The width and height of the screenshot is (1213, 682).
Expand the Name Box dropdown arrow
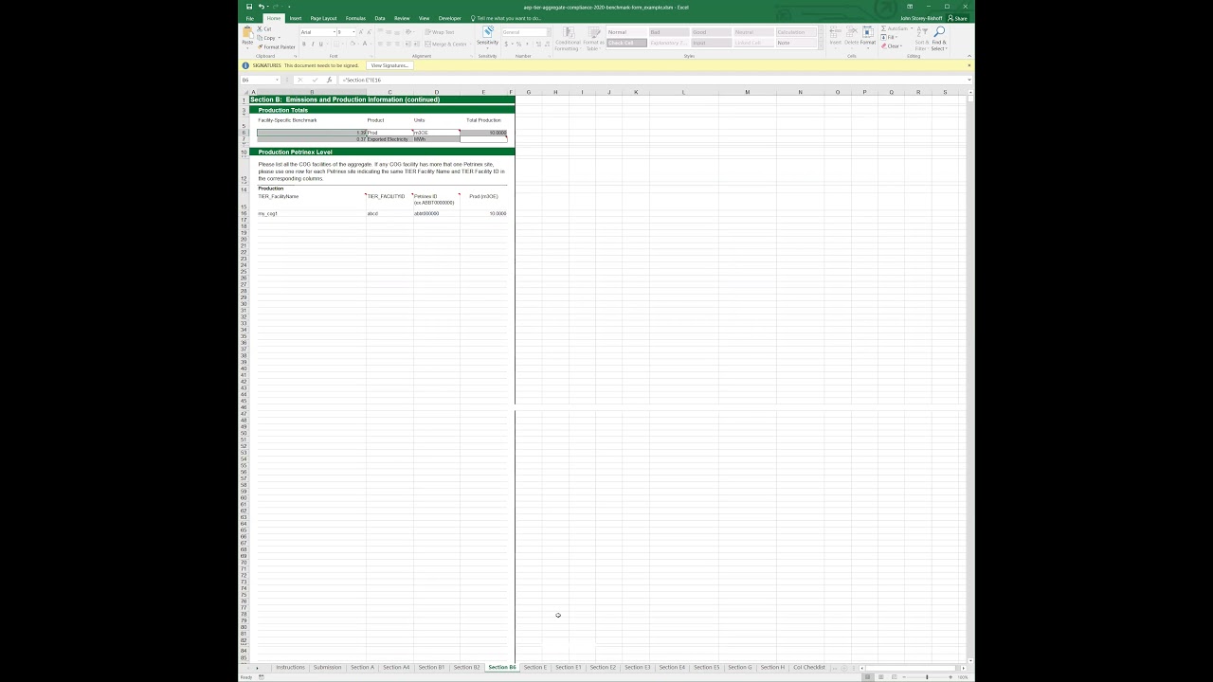click(x=277, y=80)
